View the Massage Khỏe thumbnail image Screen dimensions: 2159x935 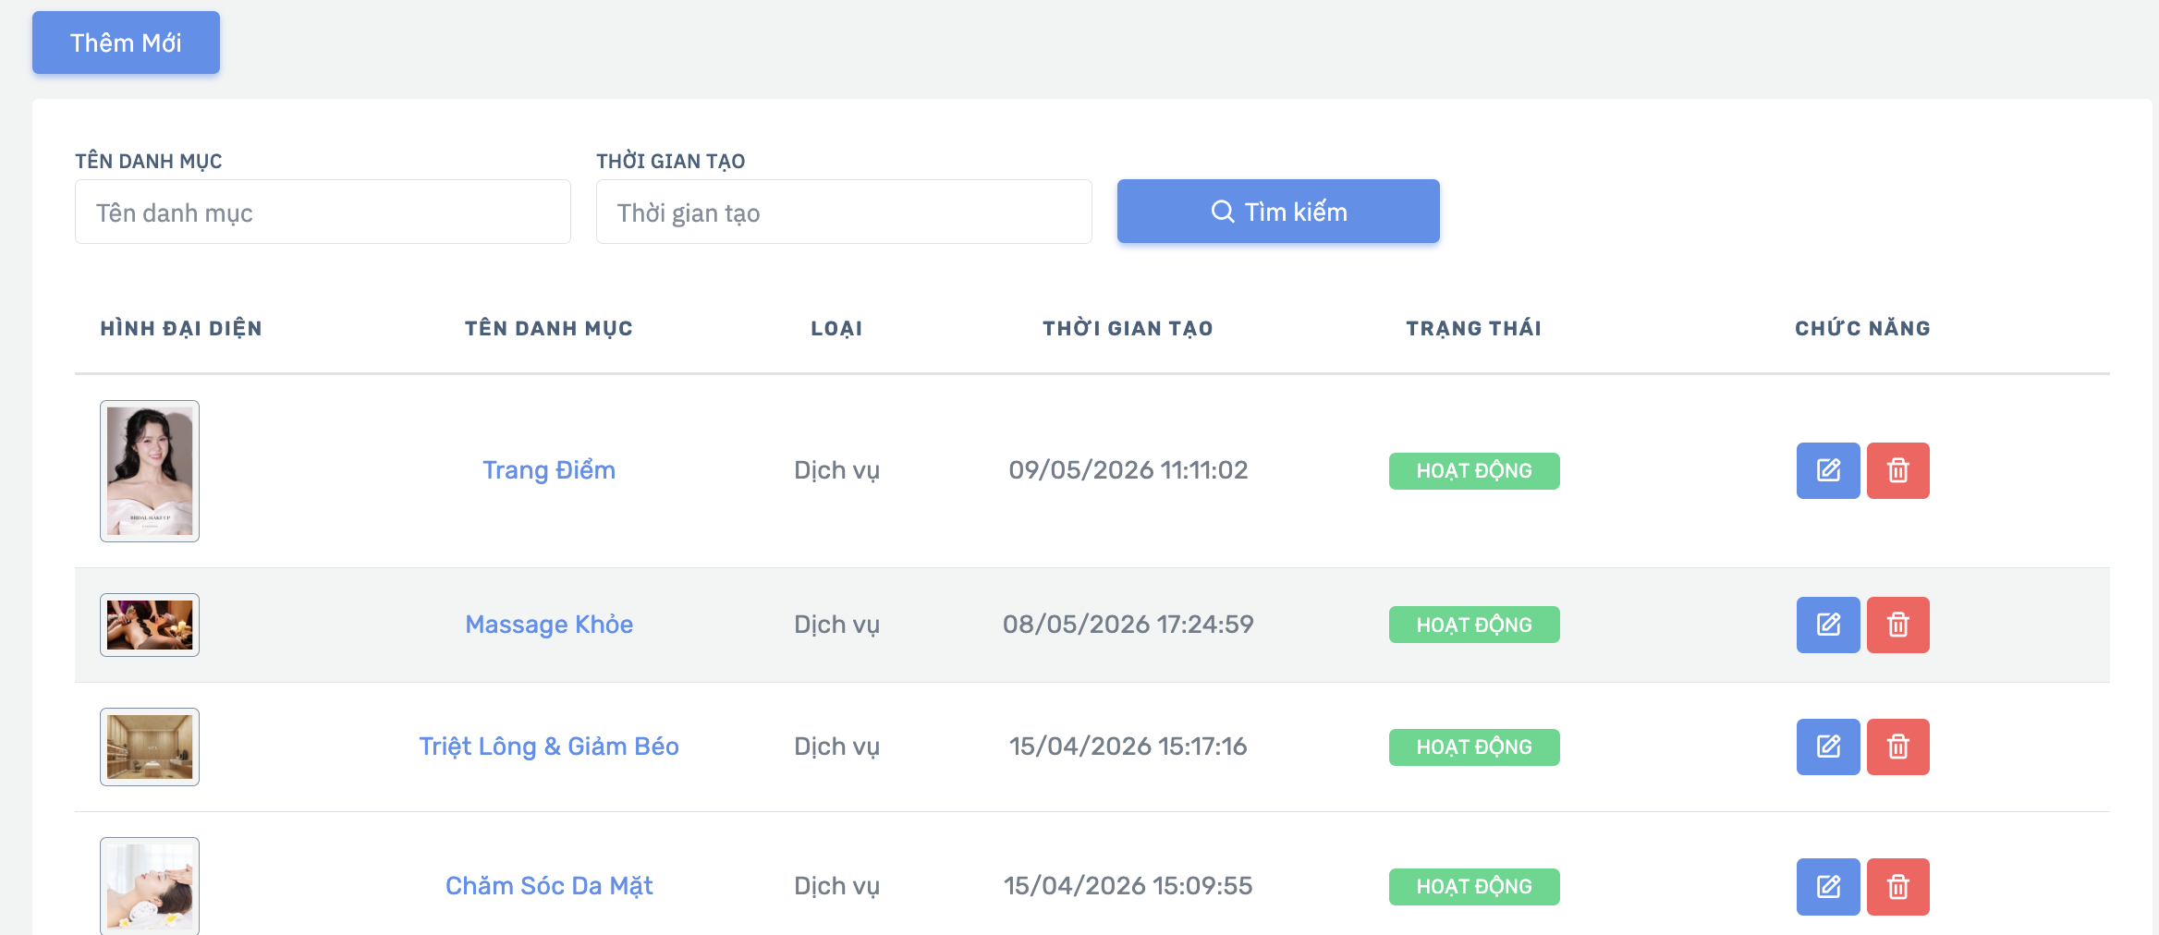pos(150,625)
